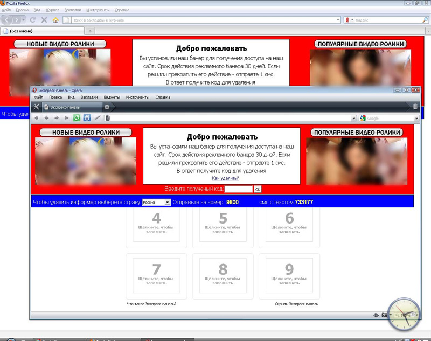Open Firefox Правка menu

pyautogui.click(x=22, y=10)
